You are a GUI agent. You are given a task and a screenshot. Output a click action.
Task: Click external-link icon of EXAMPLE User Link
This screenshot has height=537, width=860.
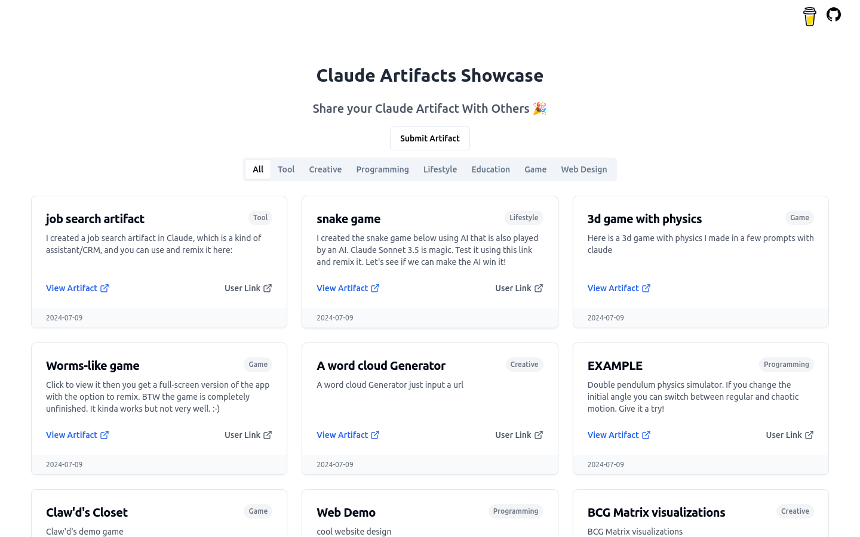(809, 435)
